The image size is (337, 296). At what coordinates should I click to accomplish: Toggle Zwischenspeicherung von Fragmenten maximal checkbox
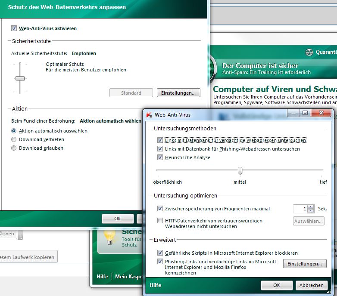[x=160, y=209]
